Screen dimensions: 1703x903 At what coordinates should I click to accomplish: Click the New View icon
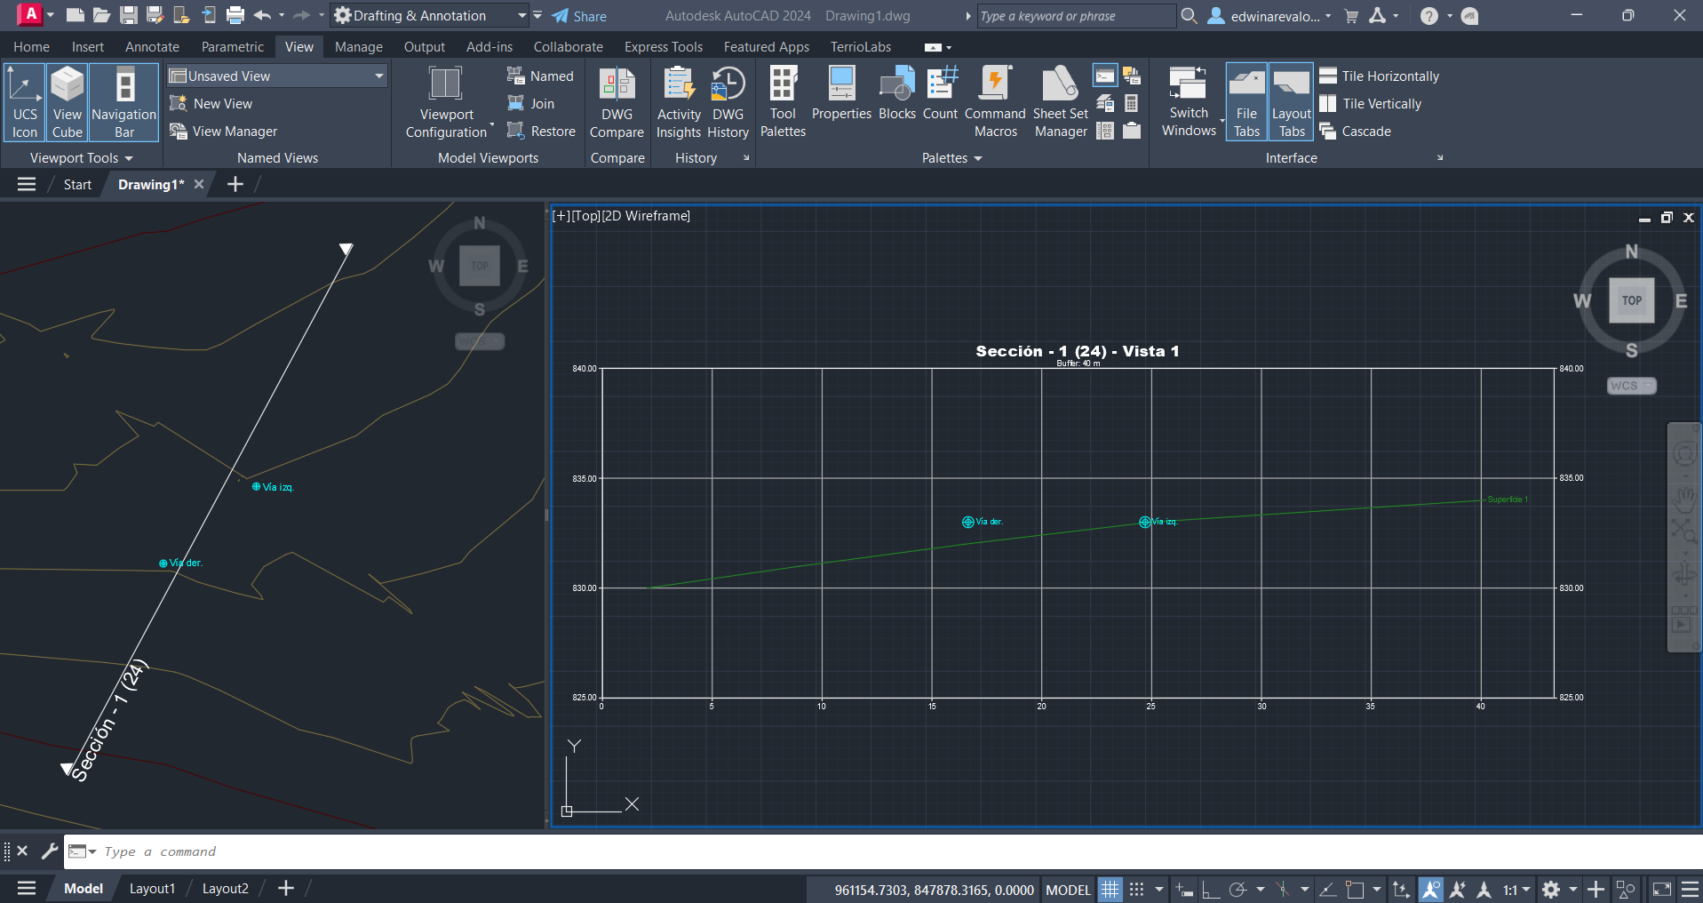tap(178, 104)
